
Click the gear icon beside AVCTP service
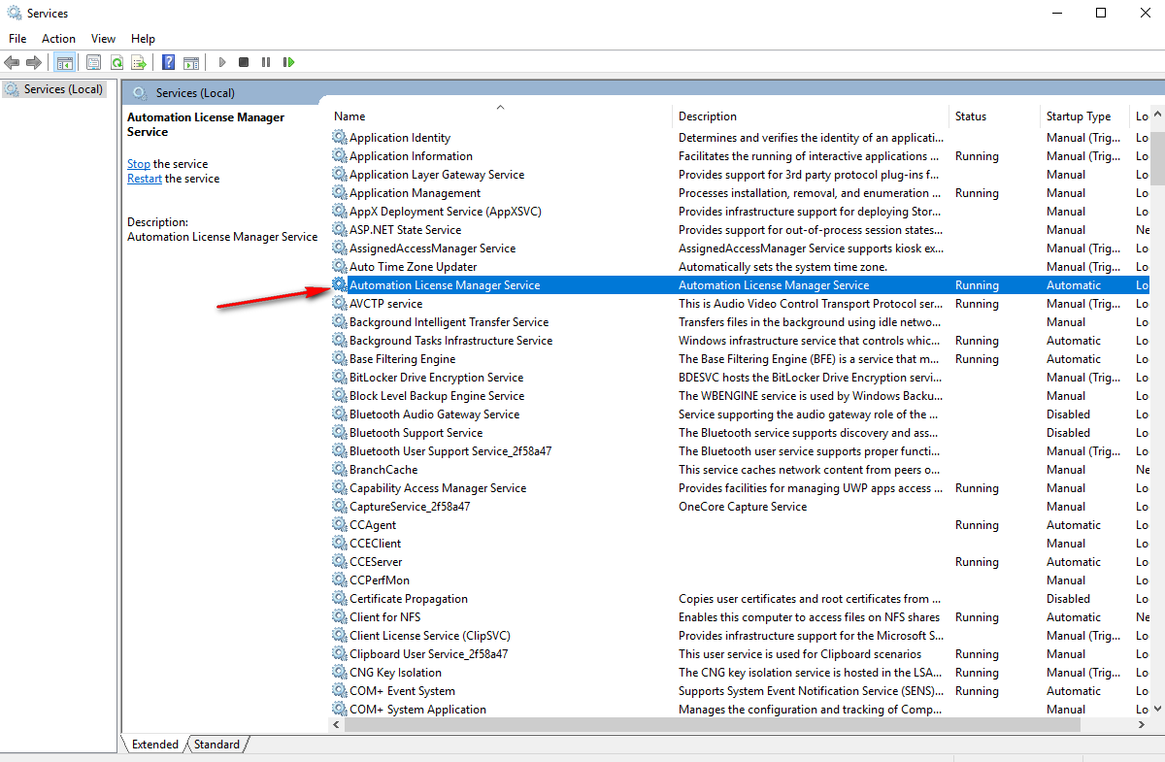(339, 304)
